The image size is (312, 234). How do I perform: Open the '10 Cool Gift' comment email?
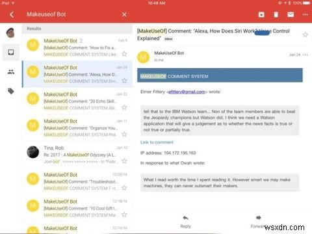(77, 208)
